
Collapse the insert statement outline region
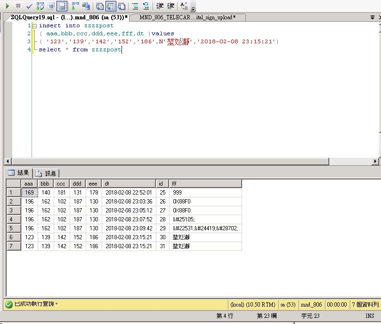pos(35,26)
